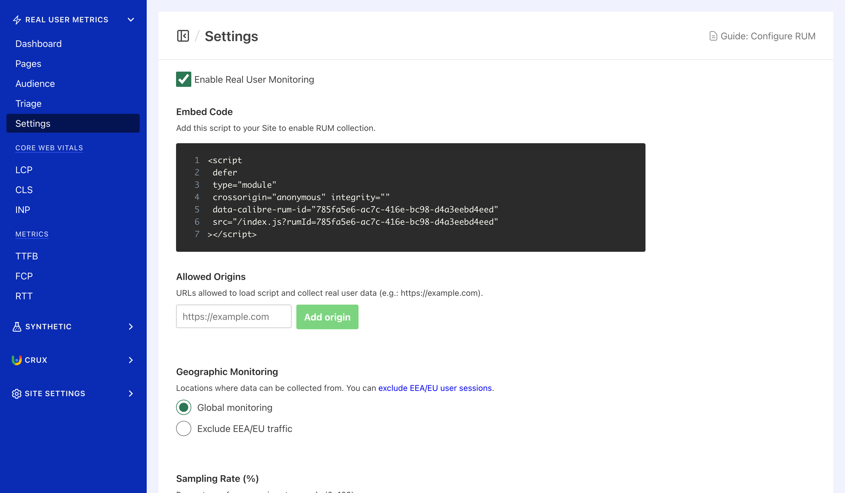845x493 pixels.
Task: Click the https://example.com origin input field
Action: (x=233, y=316)
